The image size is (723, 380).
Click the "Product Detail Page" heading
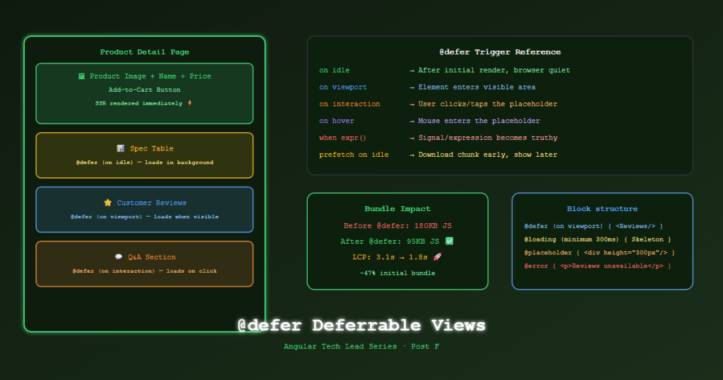point(144,52)
